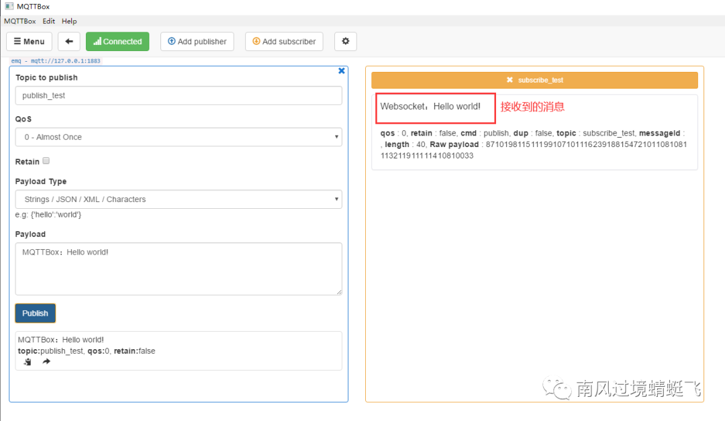Open the Payload Type dropdown
The width and height of the screenshot is (725, 421).
click(x=179, y=199)
